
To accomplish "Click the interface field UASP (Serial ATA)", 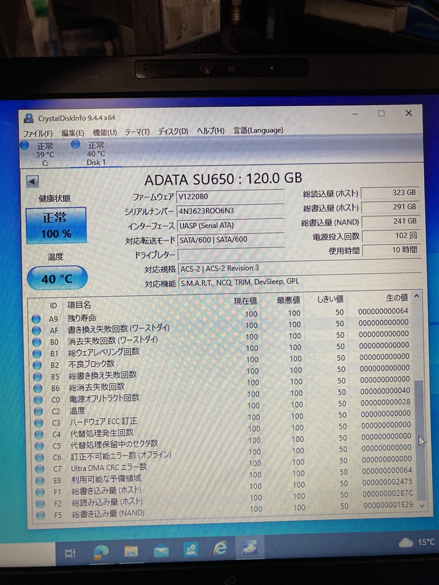I will 231,225.
